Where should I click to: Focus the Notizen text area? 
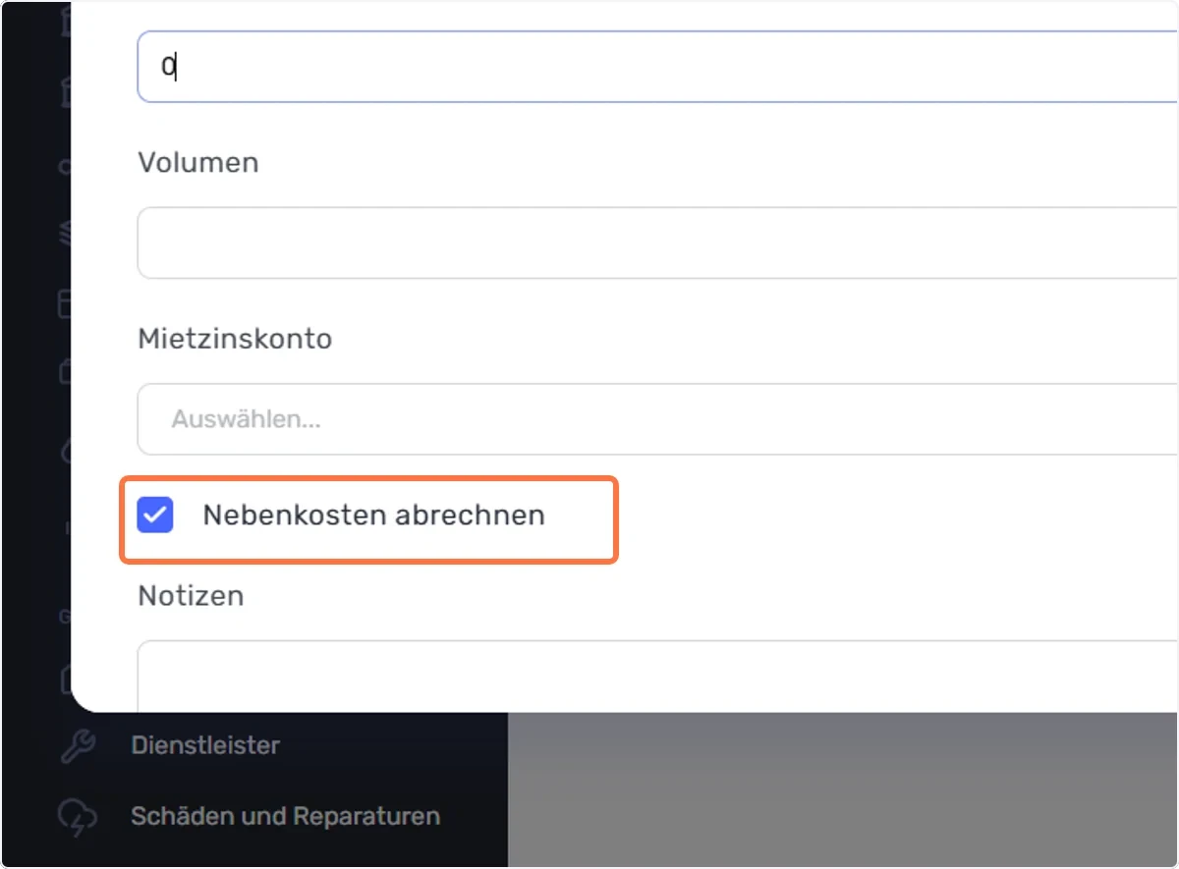[x=657, y=677]
